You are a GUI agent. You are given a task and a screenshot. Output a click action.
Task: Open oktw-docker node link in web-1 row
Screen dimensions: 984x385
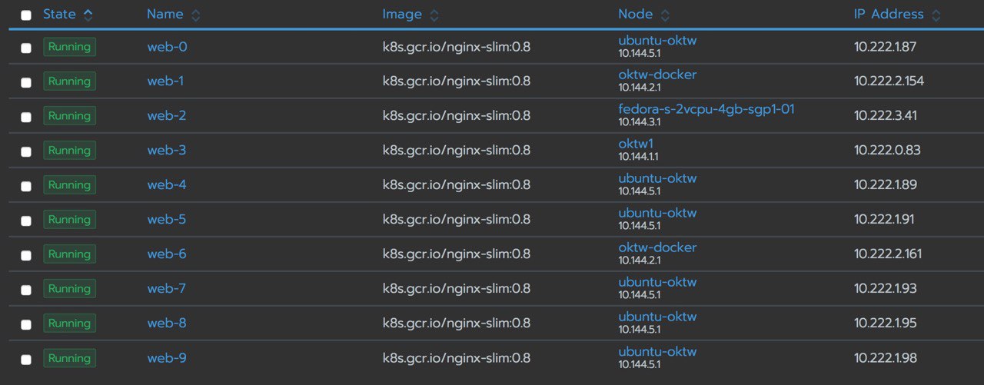point(657,75)
